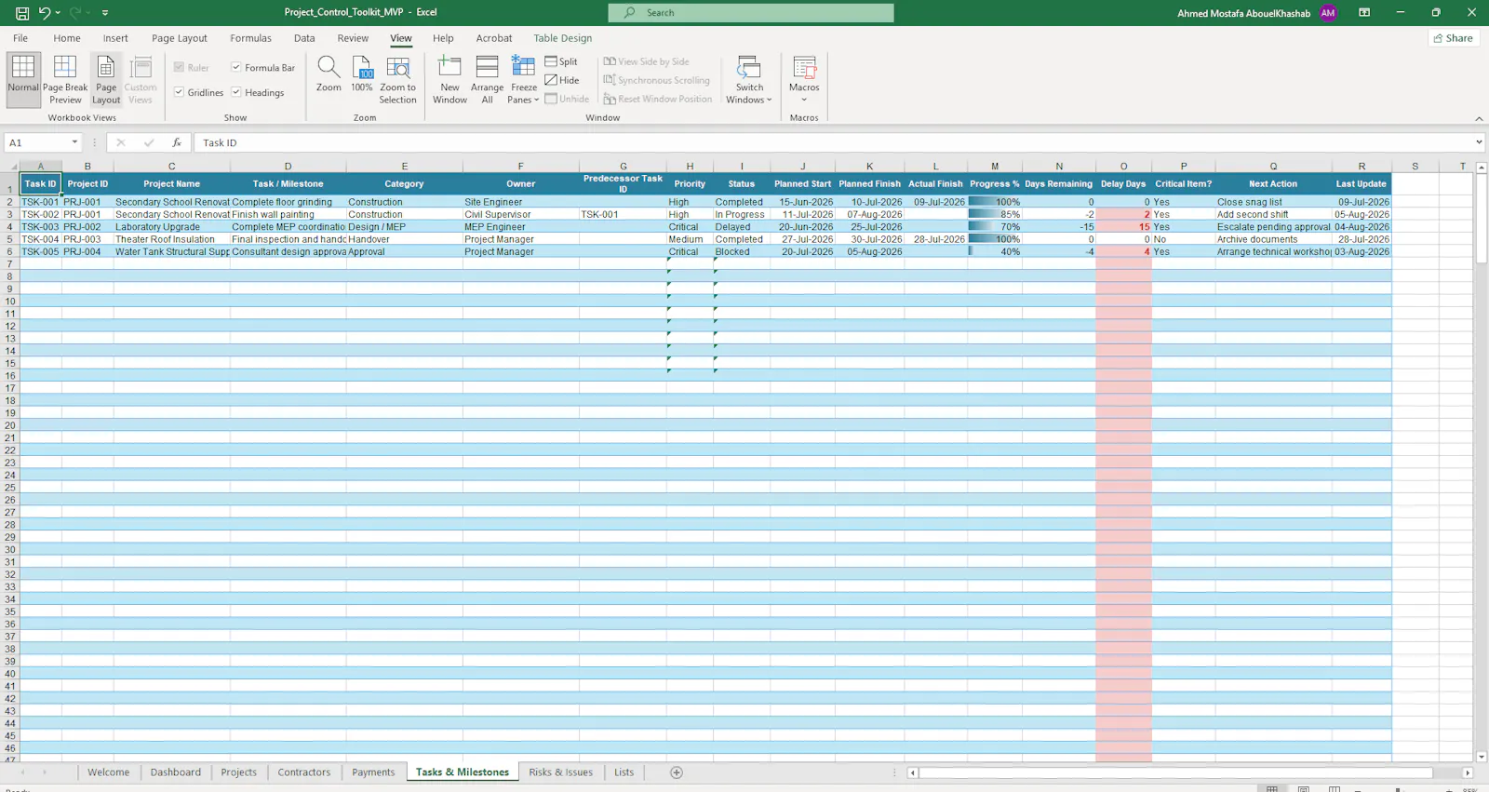
Task: Click the Search box in title bar
Action: 751,13
